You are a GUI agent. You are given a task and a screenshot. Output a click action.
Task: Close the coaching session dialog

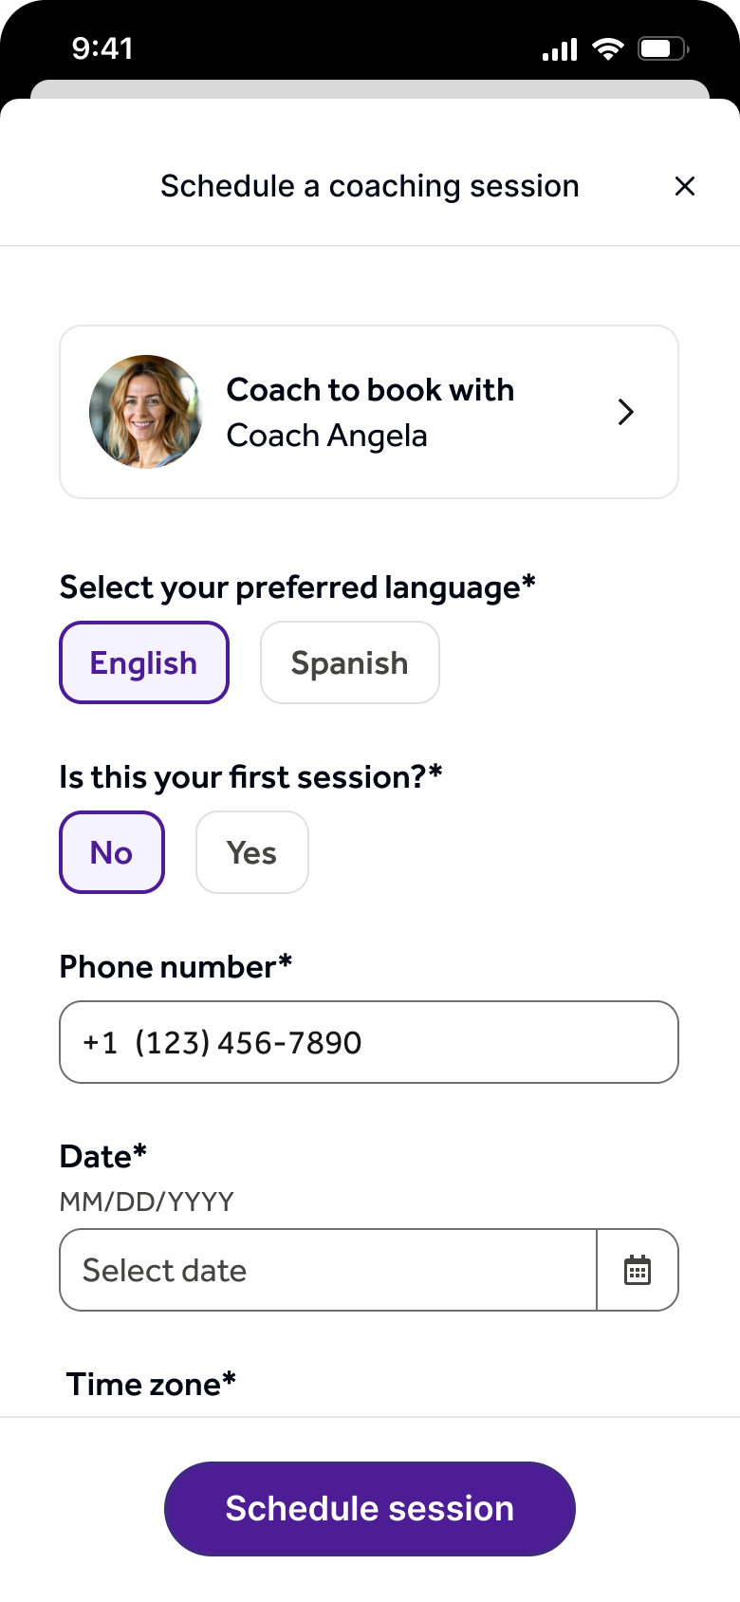pos(685,186)
